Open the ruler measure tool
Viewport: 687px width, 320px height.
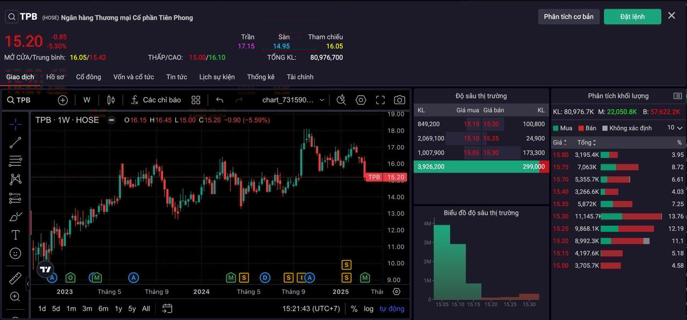(x=16, y=278)
